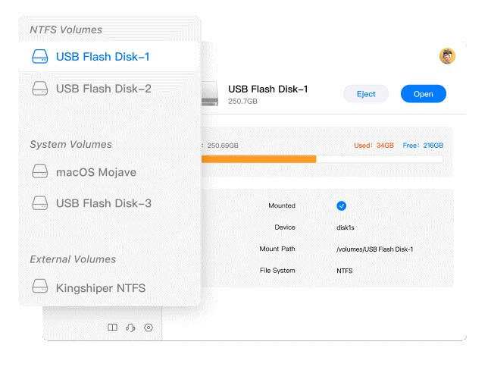The width and height of the screenshot is (491, 370).
Task: Select Kingshiper NTFS external volume
Action: [100, 288]
